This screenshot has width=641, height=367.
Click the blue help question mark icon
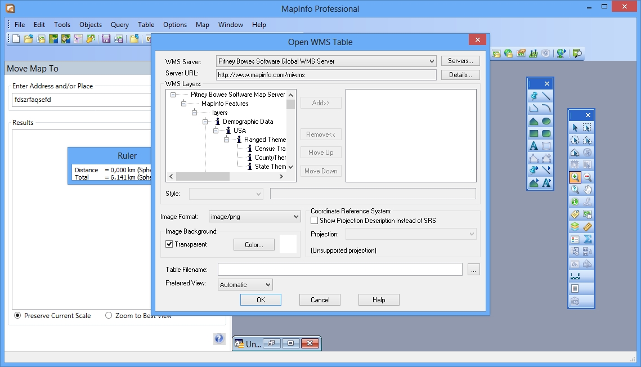pyautogui.click(x=219, y=338)
